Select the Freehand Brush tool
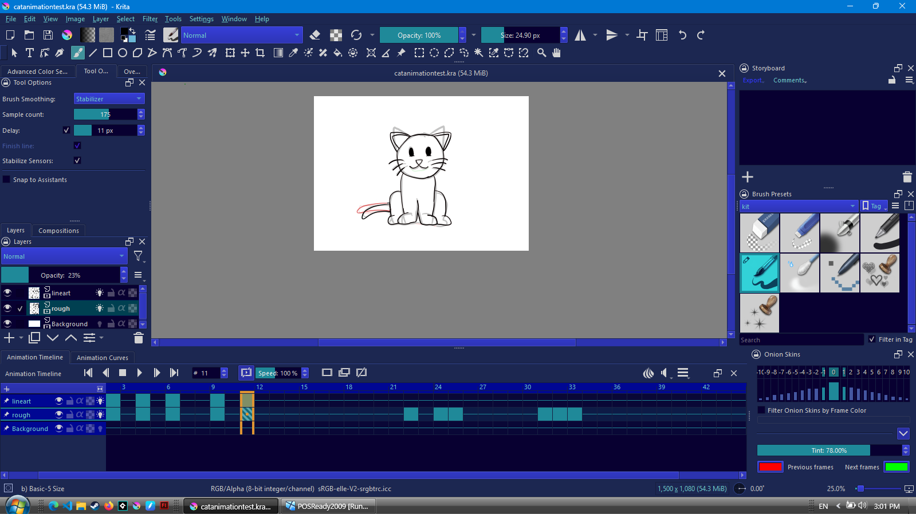Viewport: 916px width, 514px height. (77, 53)
